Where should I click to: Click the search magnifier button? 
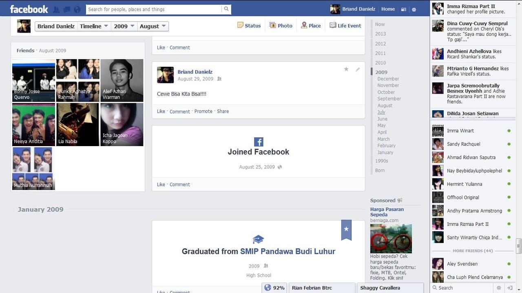point(226,9)
